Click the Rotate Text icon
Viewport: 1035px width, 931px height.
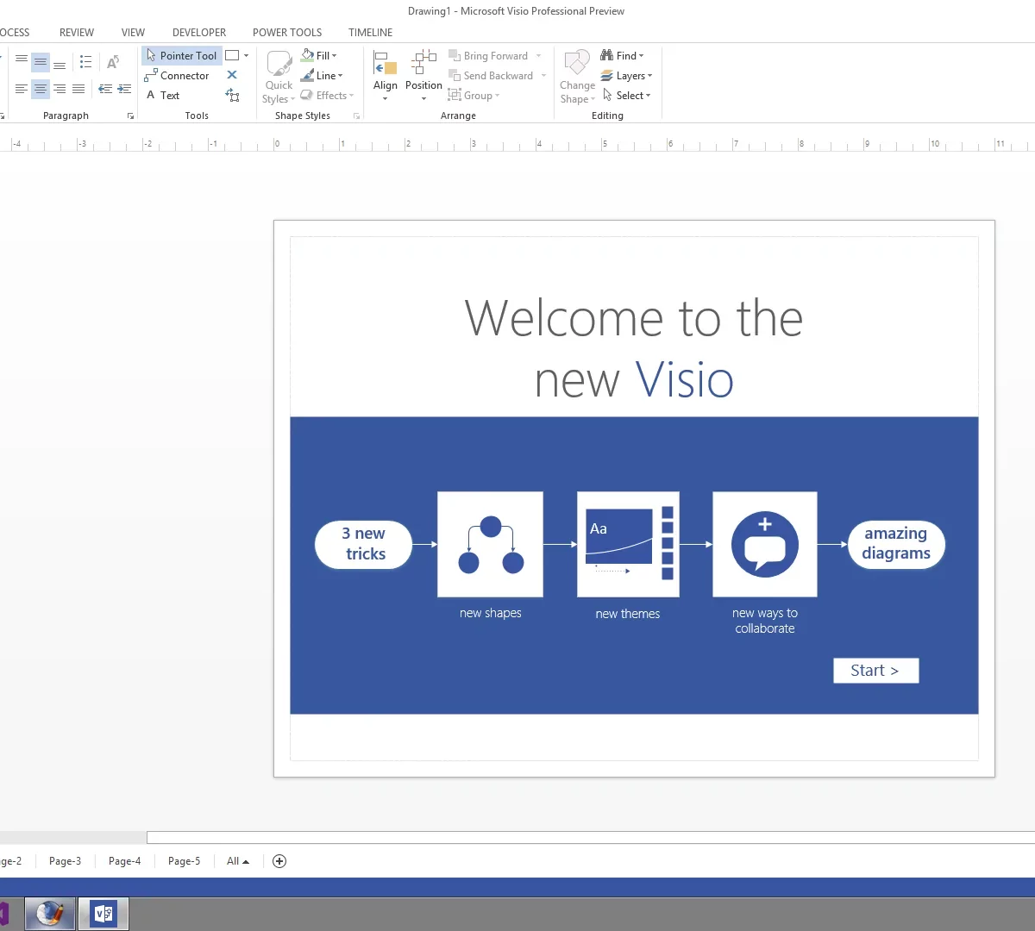(113, 62)
